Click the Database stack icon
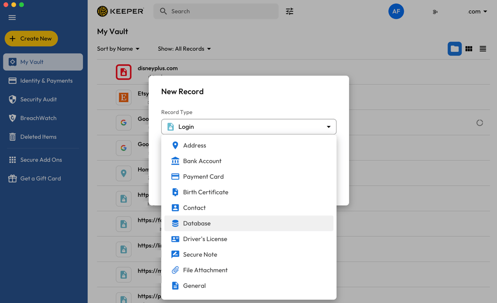 (x=175, y=223)
